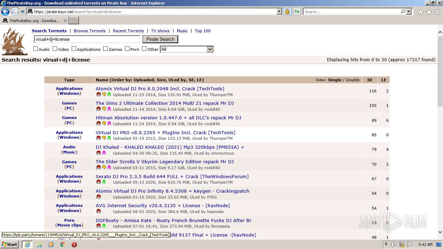Image resolution: width=443 pixels, height=249 pixels.
Task: Open IE Tools gear icon
Action: [x=437, y=12]
